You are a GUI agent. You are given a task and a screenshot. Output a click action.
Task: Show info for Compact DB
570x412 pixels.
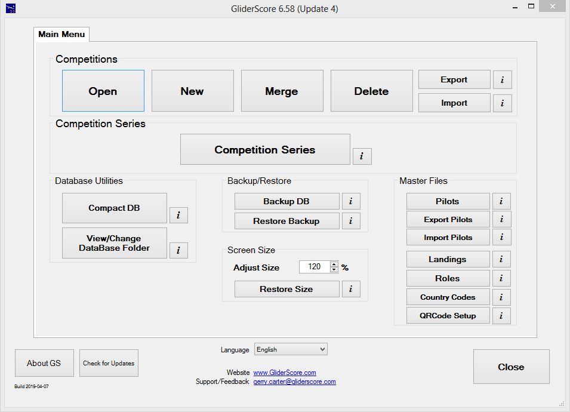click(178, 216)
